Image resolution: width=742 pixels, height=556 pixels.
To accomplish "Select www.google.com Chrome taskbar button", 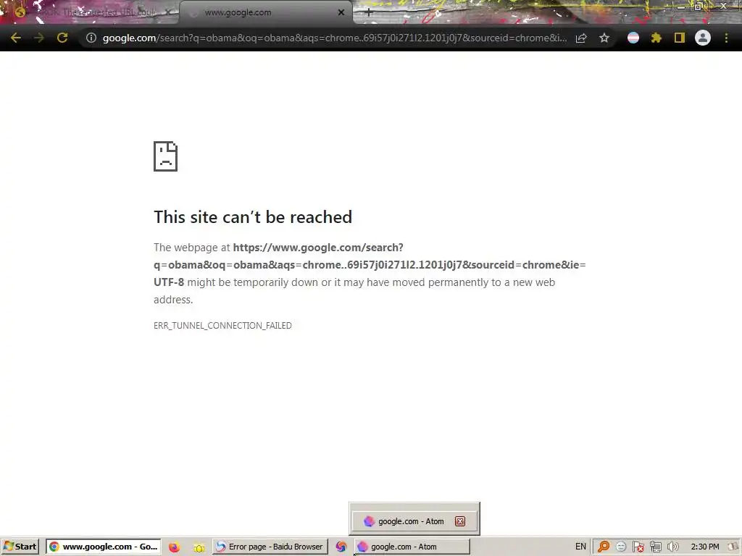I will (x=103, y=547).
